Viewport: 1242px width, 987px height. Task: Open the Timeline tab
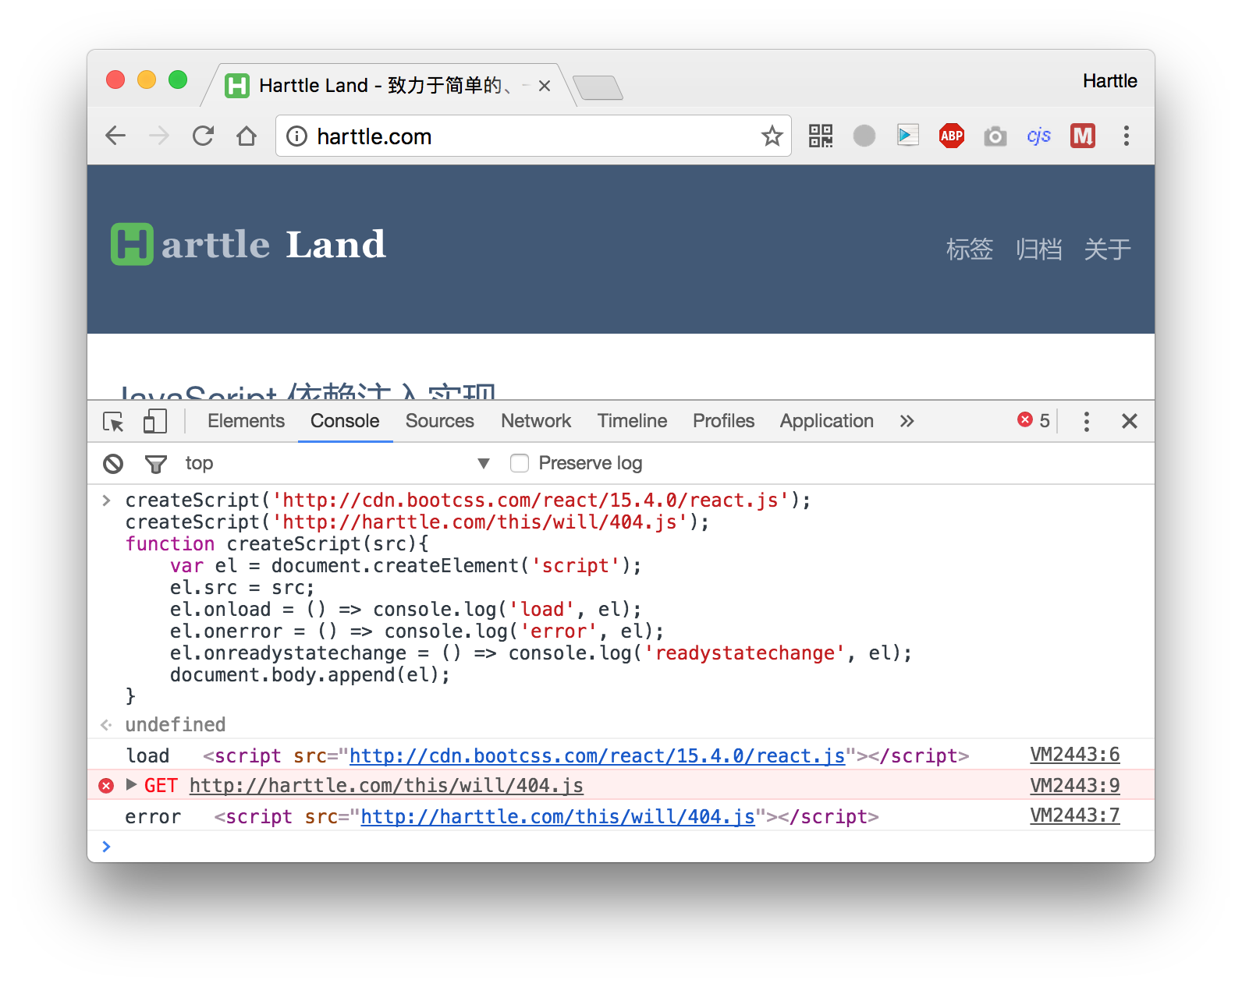pos(632,421)
